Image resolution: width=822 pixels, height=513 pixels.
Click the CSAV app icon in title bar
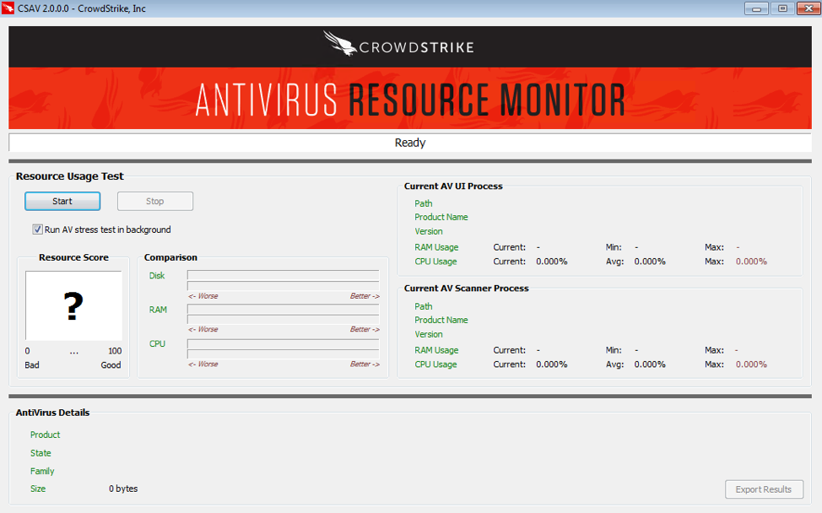coord(8,8)
